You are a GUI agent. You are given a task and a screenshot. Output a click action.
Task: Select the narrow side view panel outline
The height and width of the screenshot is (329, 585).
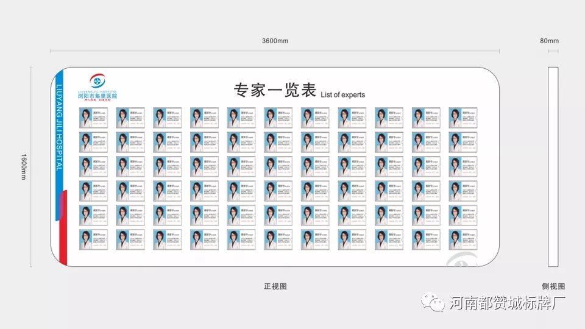[553, 166]
